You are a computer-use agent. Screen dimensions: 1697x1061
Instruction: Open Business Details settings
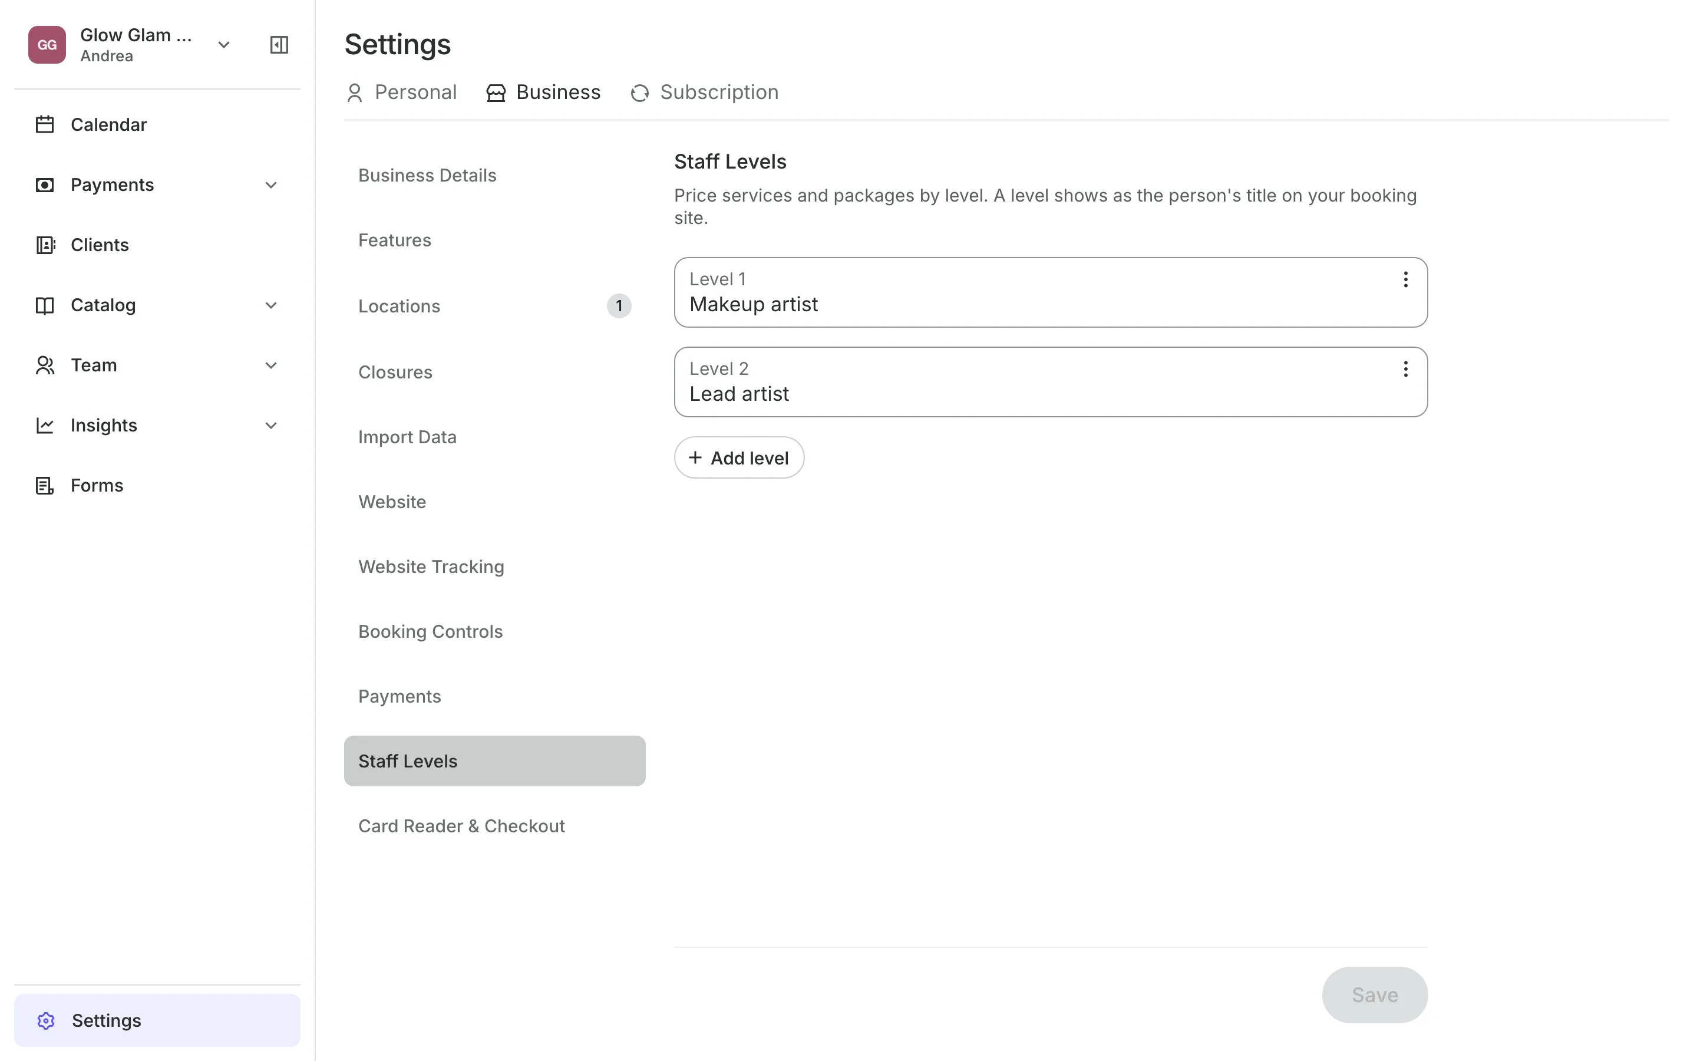pyautogui.click(x=494, y=176)
